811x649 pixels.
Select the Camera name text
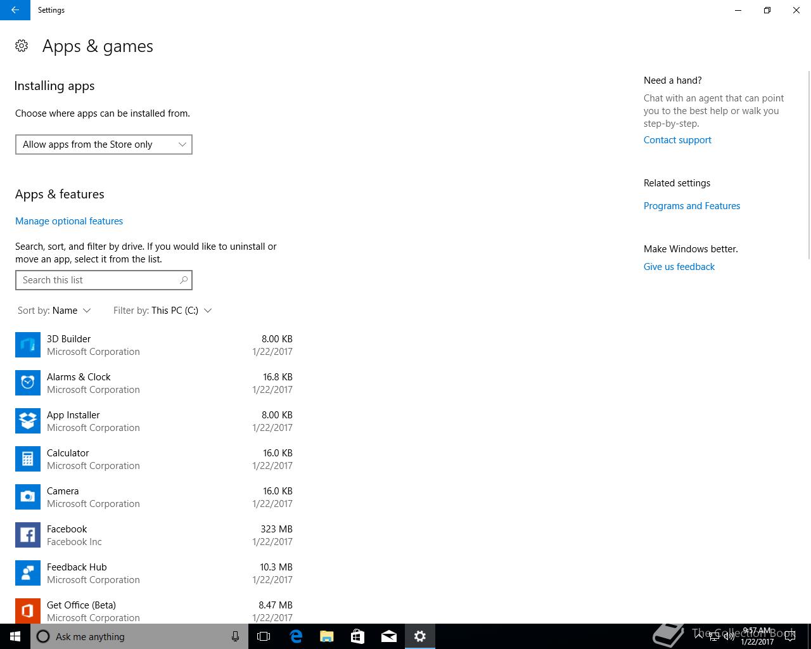coord(63,491)
